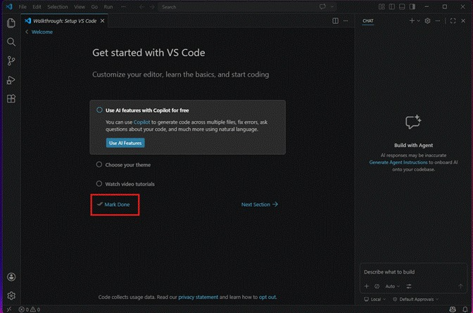This screenshot has width=473, height=313.
Task: Expand the dropdown next to title bar chat icon
Action: click(x=332, y=6)
